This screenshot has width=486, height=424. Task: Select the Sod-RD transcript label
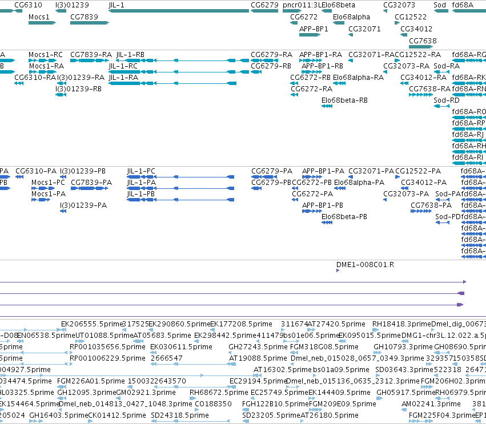[x=447, y=100]
